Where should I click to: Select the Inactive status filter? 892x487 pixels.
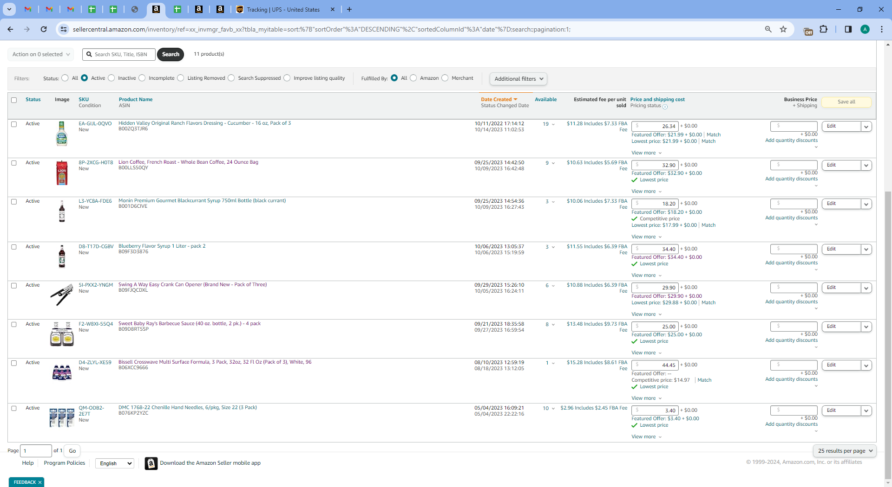(111, 78)
